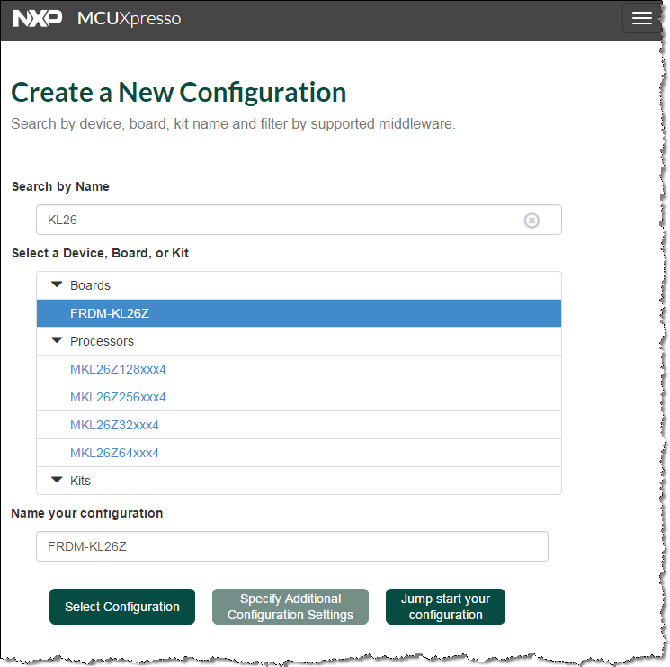Image resolution: width=670 pixels, height=667 pixels.
Task: Click the Processors header label
Action: (102, 341)
